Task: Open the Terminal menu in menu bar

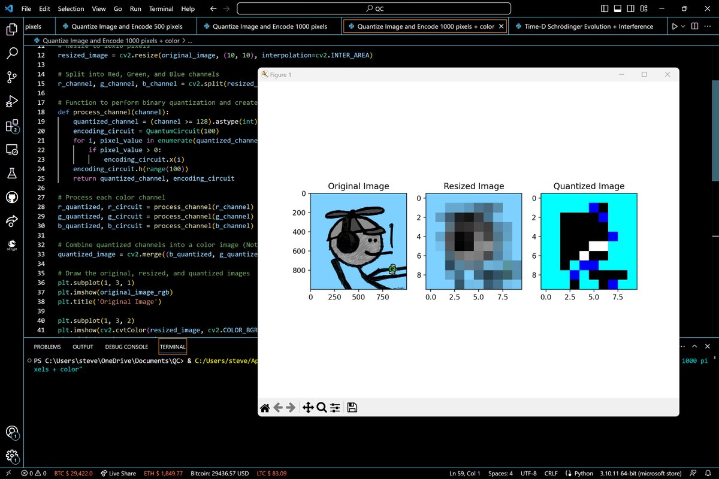Action: [161, 9]
